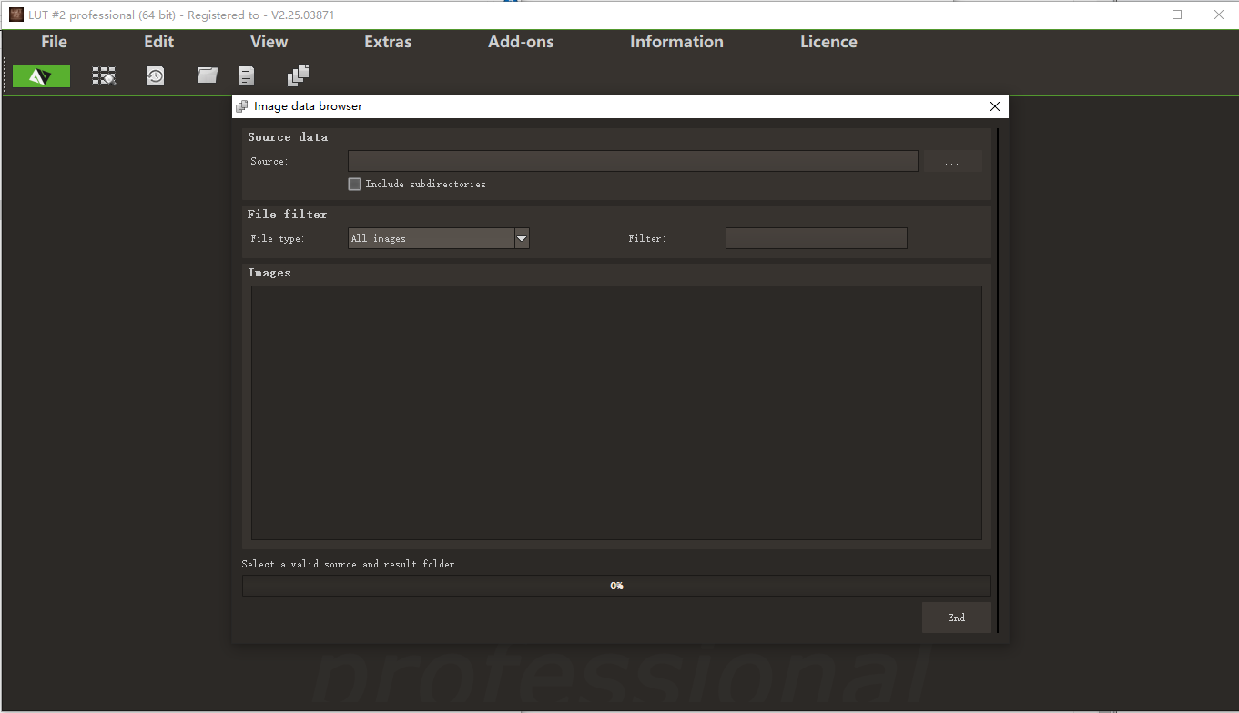
Task: Click the stacked pages batch icon
Action: click(x=299, y=75)
